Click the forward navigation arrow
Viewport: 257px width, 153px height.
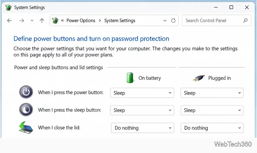pyautogui.click(x=22, y=21)
